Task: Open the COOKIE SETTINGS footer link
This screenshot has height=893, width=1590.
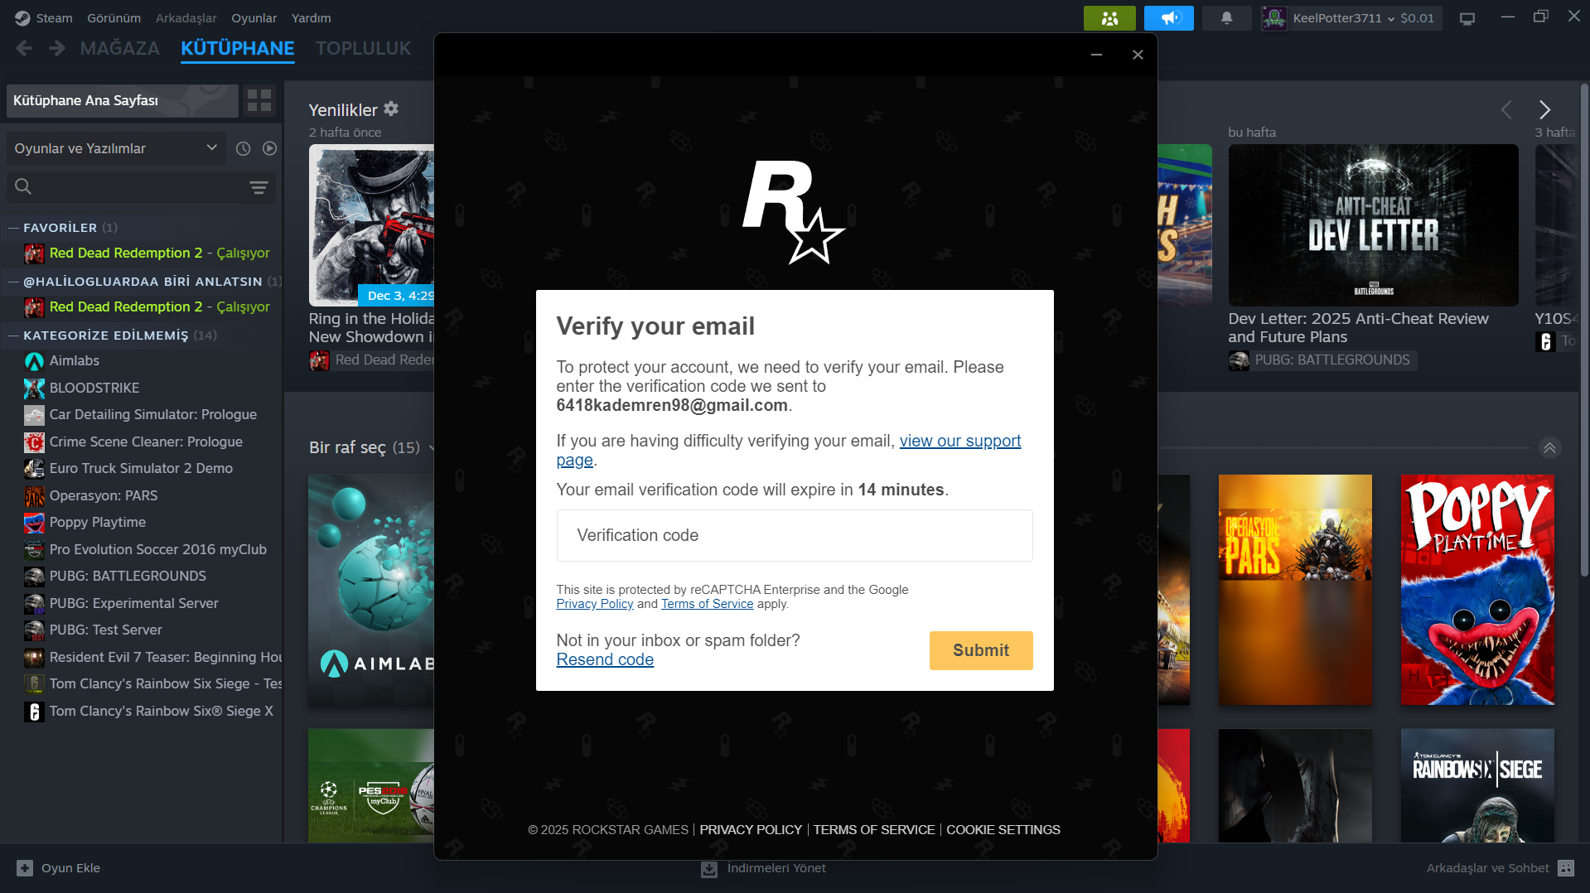Action: coord(1003,830)
